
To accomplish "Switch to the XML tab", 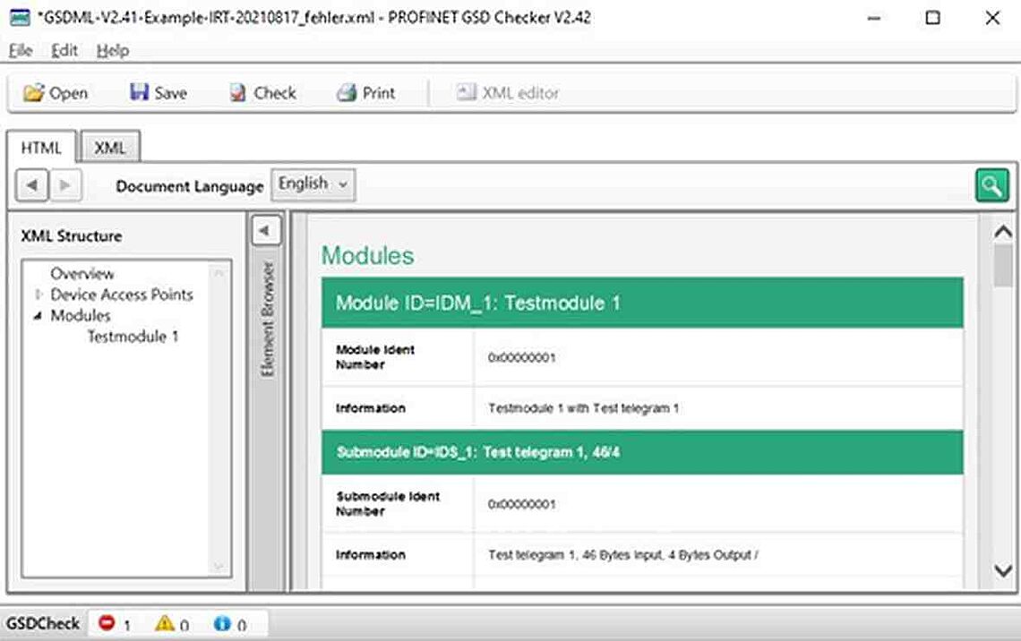I will coord(109,148).
